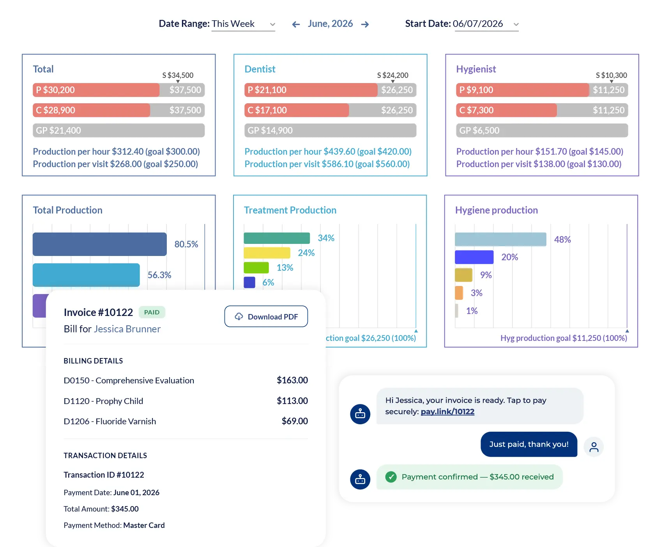Image resolution: width=661 pixels, height=547 pixels.
Task: Click the user avatar beside 'Just paid' message
Action: 594,446
